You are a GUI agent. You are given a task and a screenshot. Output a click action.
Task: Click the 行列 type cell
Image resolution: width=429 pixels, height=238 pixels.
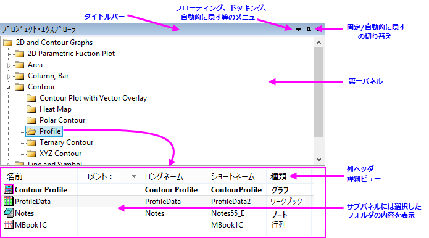click(278, 225)
